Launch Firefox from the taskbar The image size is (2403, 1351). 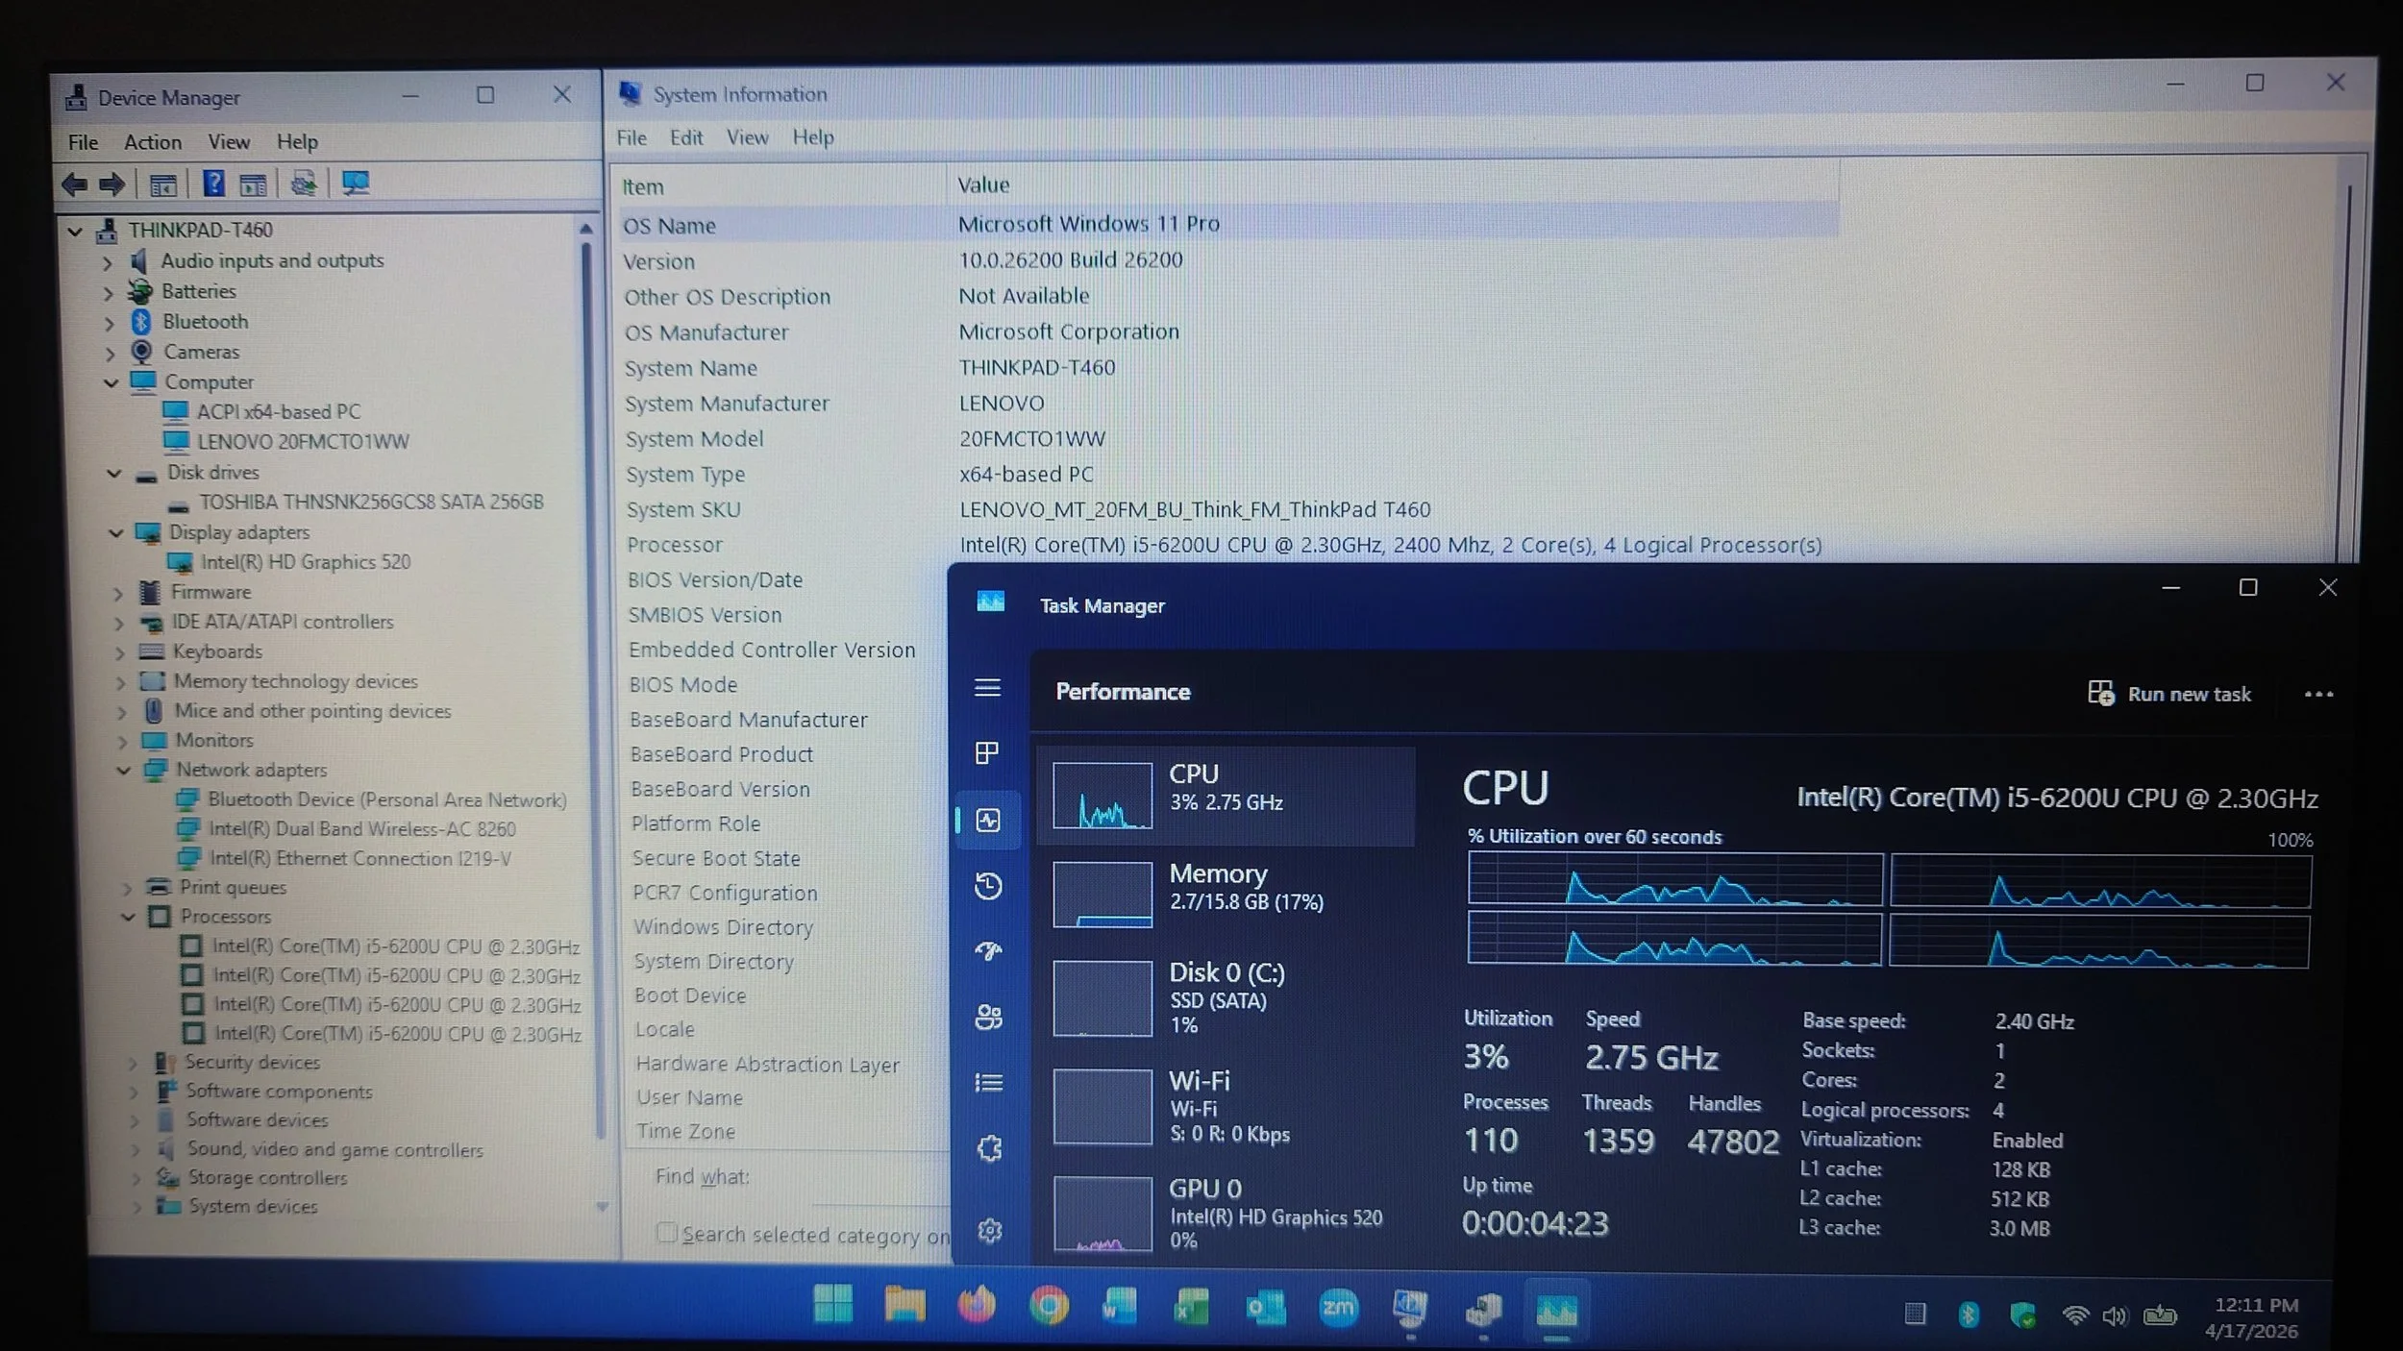[977, 1306]
